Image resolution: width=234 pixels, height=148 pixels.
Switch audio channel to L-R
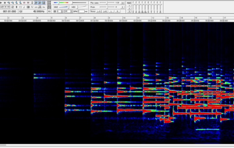(99, 11)
